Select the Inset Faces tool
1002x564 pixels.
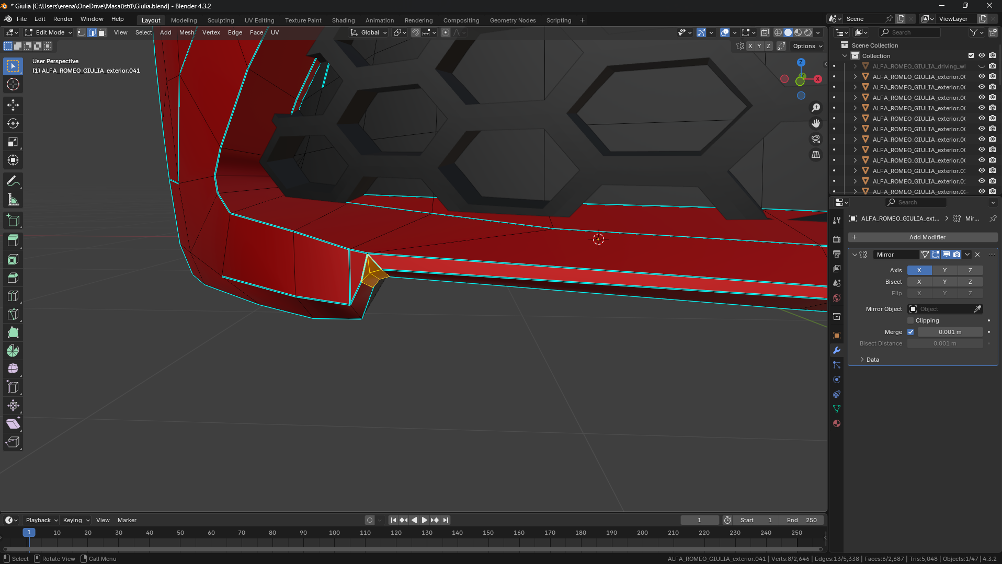[13, 259]
